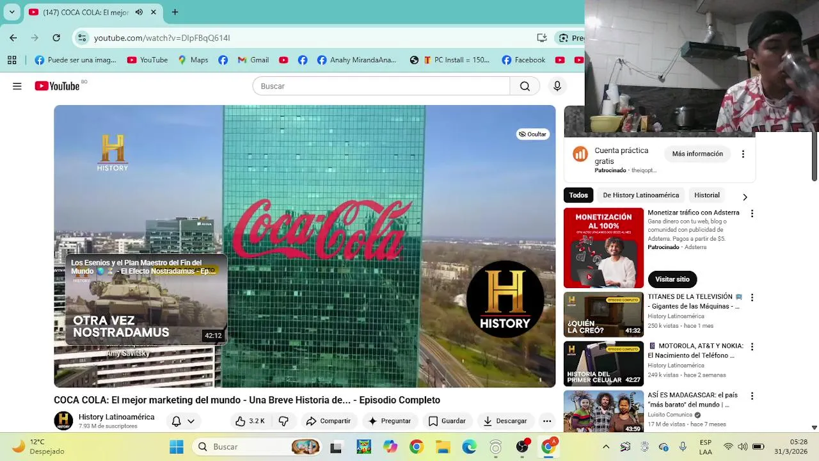Open the Windows Start menu
This screenshot has height=461, width=819.
click(177, 446)
